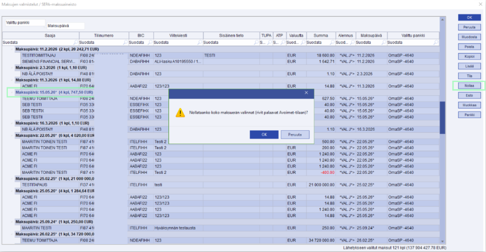
Task: Sort by Summa column header
Action: coord(321,35)
